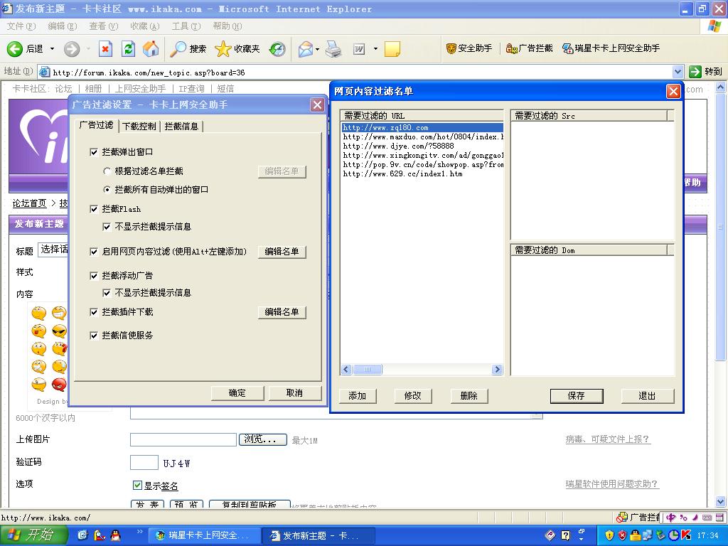728x546 pixels.
Task: Click the Word edit icon
Action: 359,49
